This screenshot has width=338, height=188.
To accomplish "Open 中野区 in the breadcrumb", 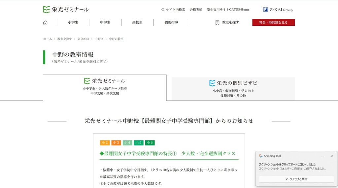I will 99,39.
